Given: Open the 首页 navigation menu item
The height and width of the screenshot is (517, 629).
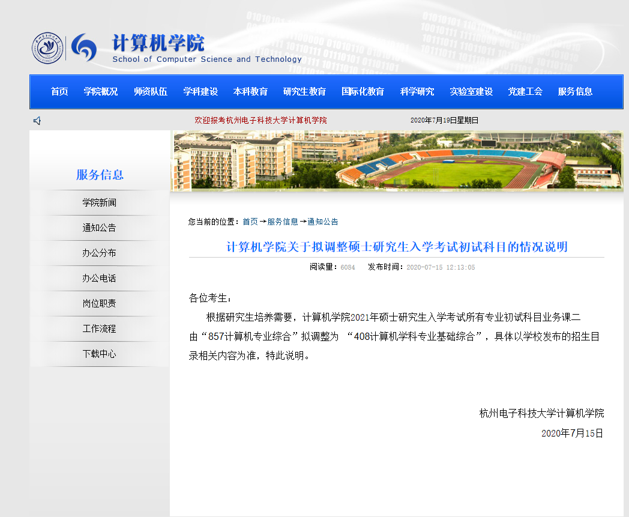Looking at the screenshot, I should 59,91.
